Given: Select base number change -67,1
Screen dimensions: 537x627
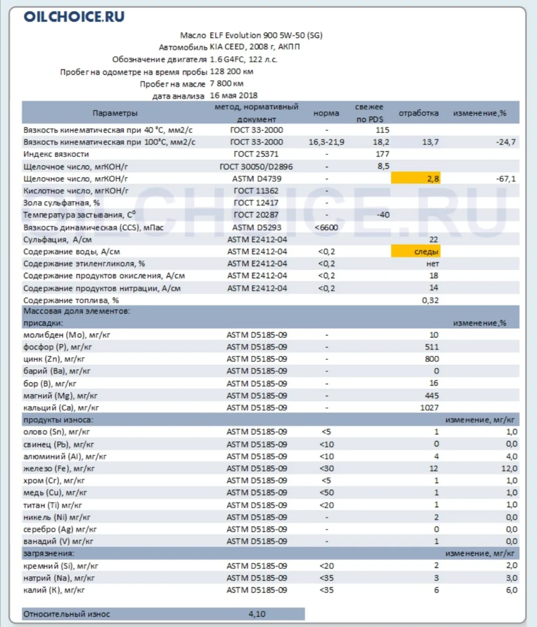Looking at the screenshot, I should coord(506,178).
